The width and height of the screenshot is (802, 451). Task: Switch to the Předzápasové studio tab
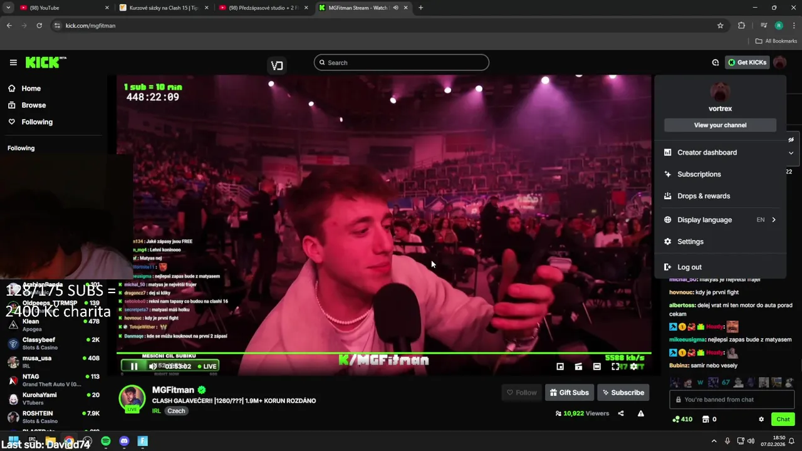point(263,8)
